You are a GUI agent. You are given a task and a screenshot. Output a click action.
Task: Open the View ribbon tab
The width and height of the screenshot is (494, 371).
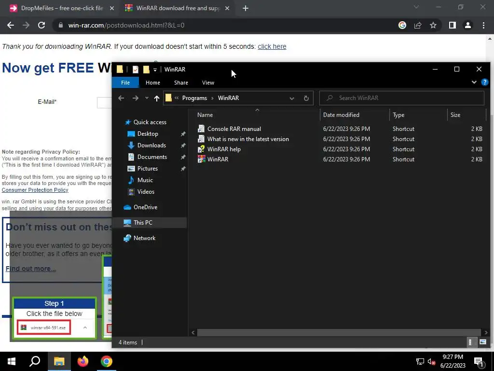[208, 83]
